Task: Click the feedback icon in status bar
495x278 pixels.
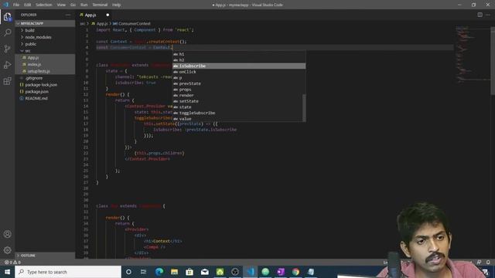Action: point(479,263)
